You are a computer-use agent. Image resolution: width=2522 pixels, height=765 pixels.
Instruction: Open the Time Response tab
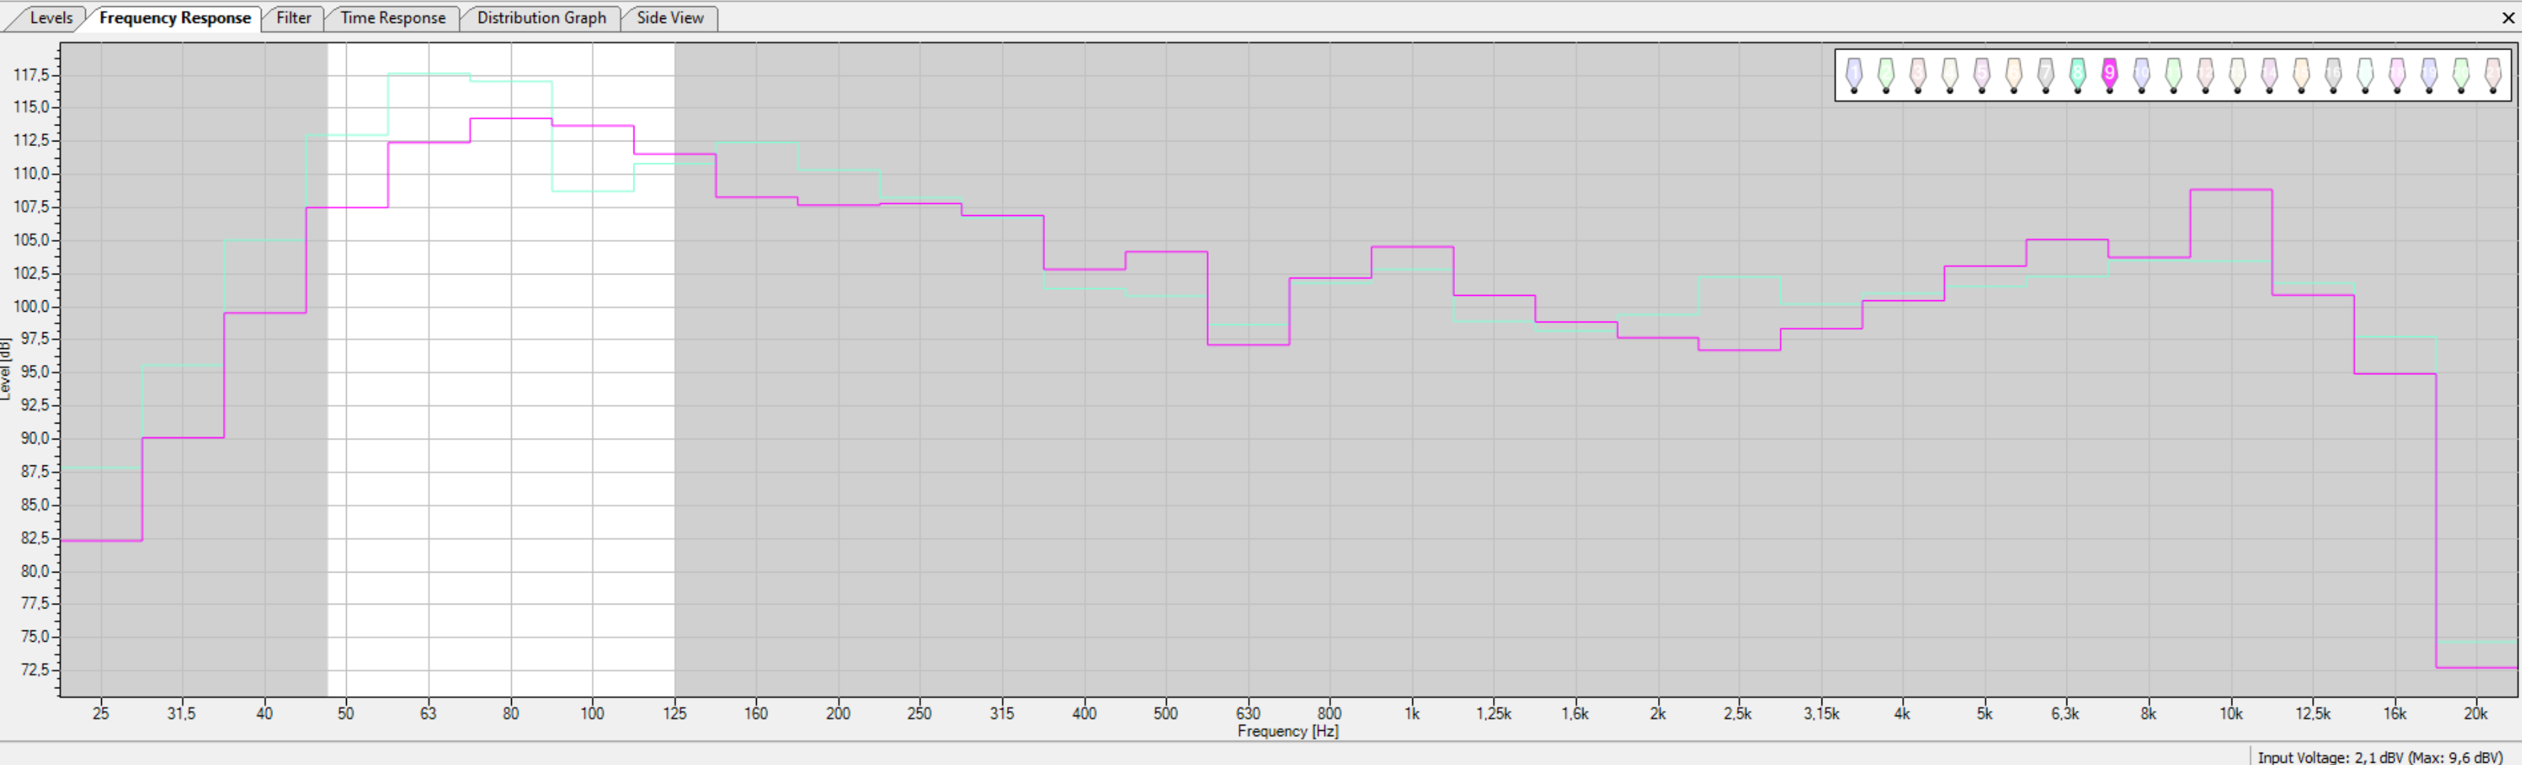[392, 17]
